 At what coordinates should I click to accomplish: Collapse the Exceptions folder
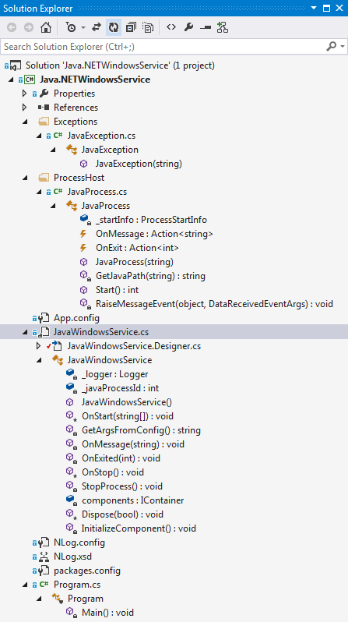coord(24,122)
